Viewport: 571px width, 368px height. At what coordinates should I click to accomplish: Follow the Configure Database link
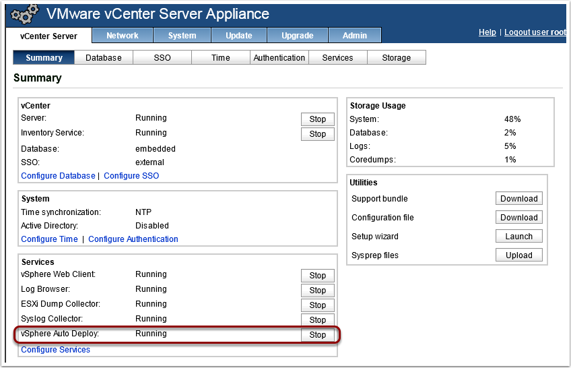[x=58, y=176]
